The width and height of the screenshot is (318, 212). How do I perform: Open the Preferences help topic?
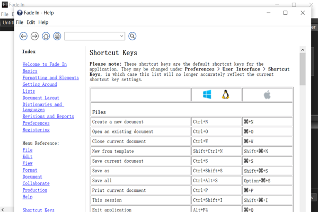pyautogui.click(x=36, y=123)
